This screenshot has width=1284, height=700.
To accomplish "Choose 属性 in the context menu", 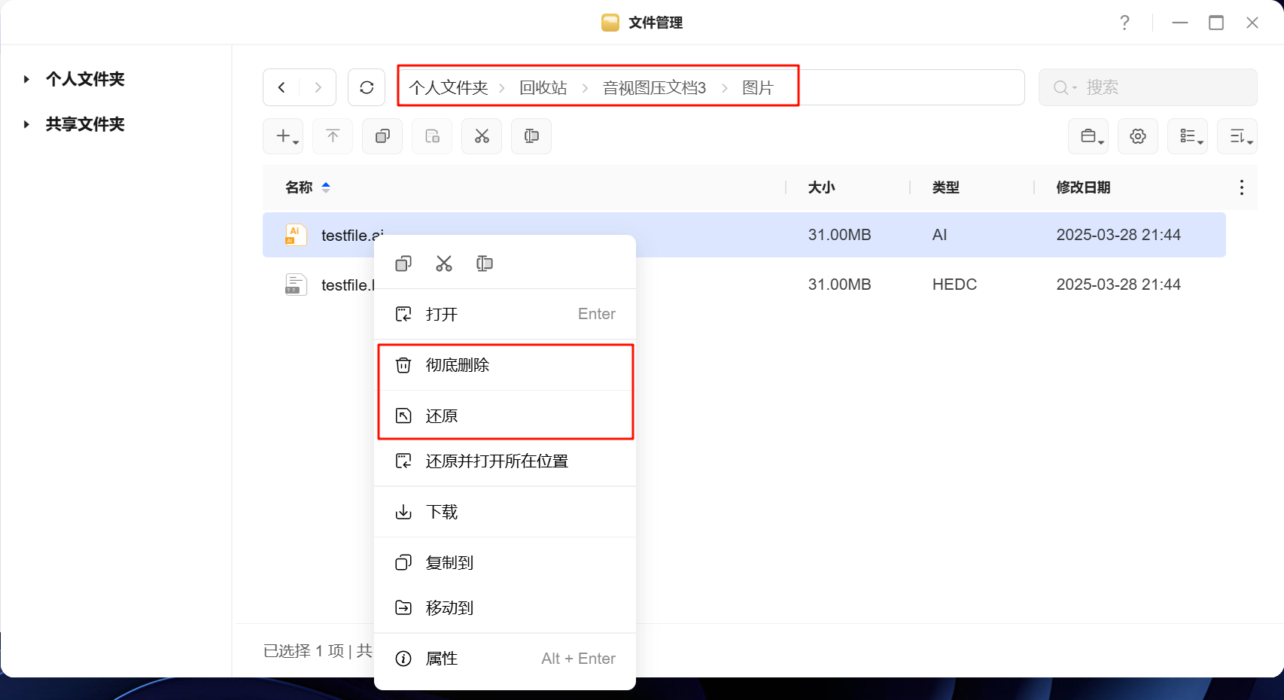I will point(442,659).
